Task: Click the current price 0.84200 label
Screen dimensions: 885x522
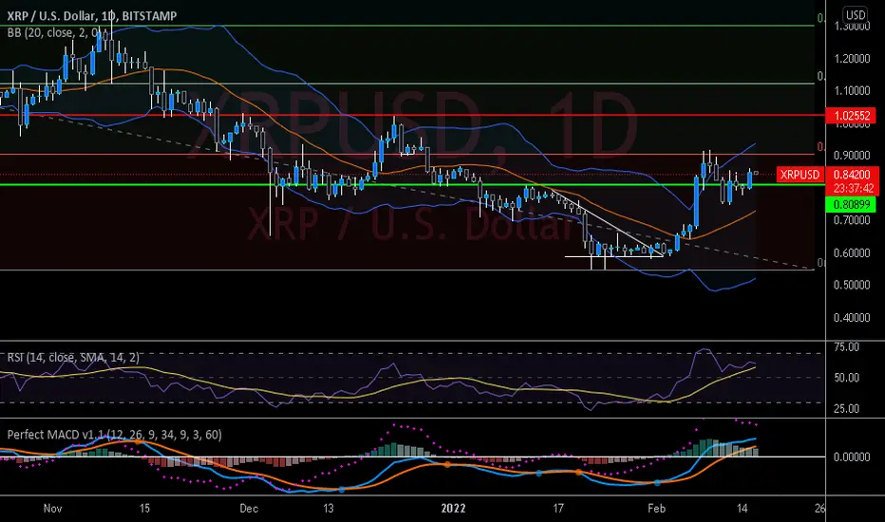Action: pyautogui.click(x=852, y=175)
